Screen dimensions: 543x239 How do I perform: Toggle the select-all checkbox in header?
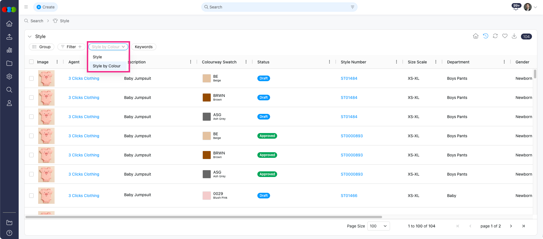point(31,62)
